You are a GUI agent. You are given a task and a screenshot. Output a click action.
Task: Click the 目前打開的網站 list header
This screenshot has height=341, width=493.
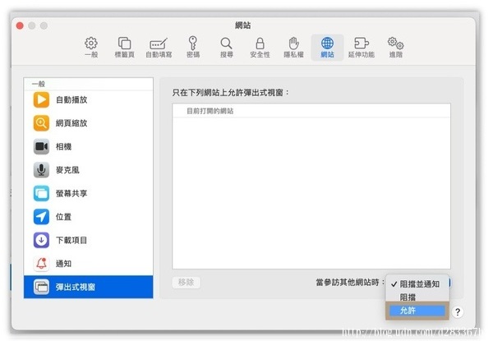point(311,111)
